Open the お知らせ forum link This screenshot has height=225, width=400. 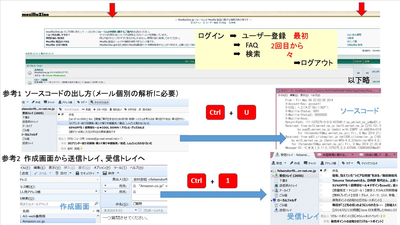39,70
